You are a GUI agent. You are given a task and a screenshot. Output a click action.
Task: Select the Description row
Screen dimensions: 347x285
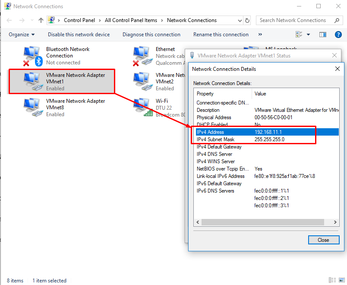coord(267,110)
